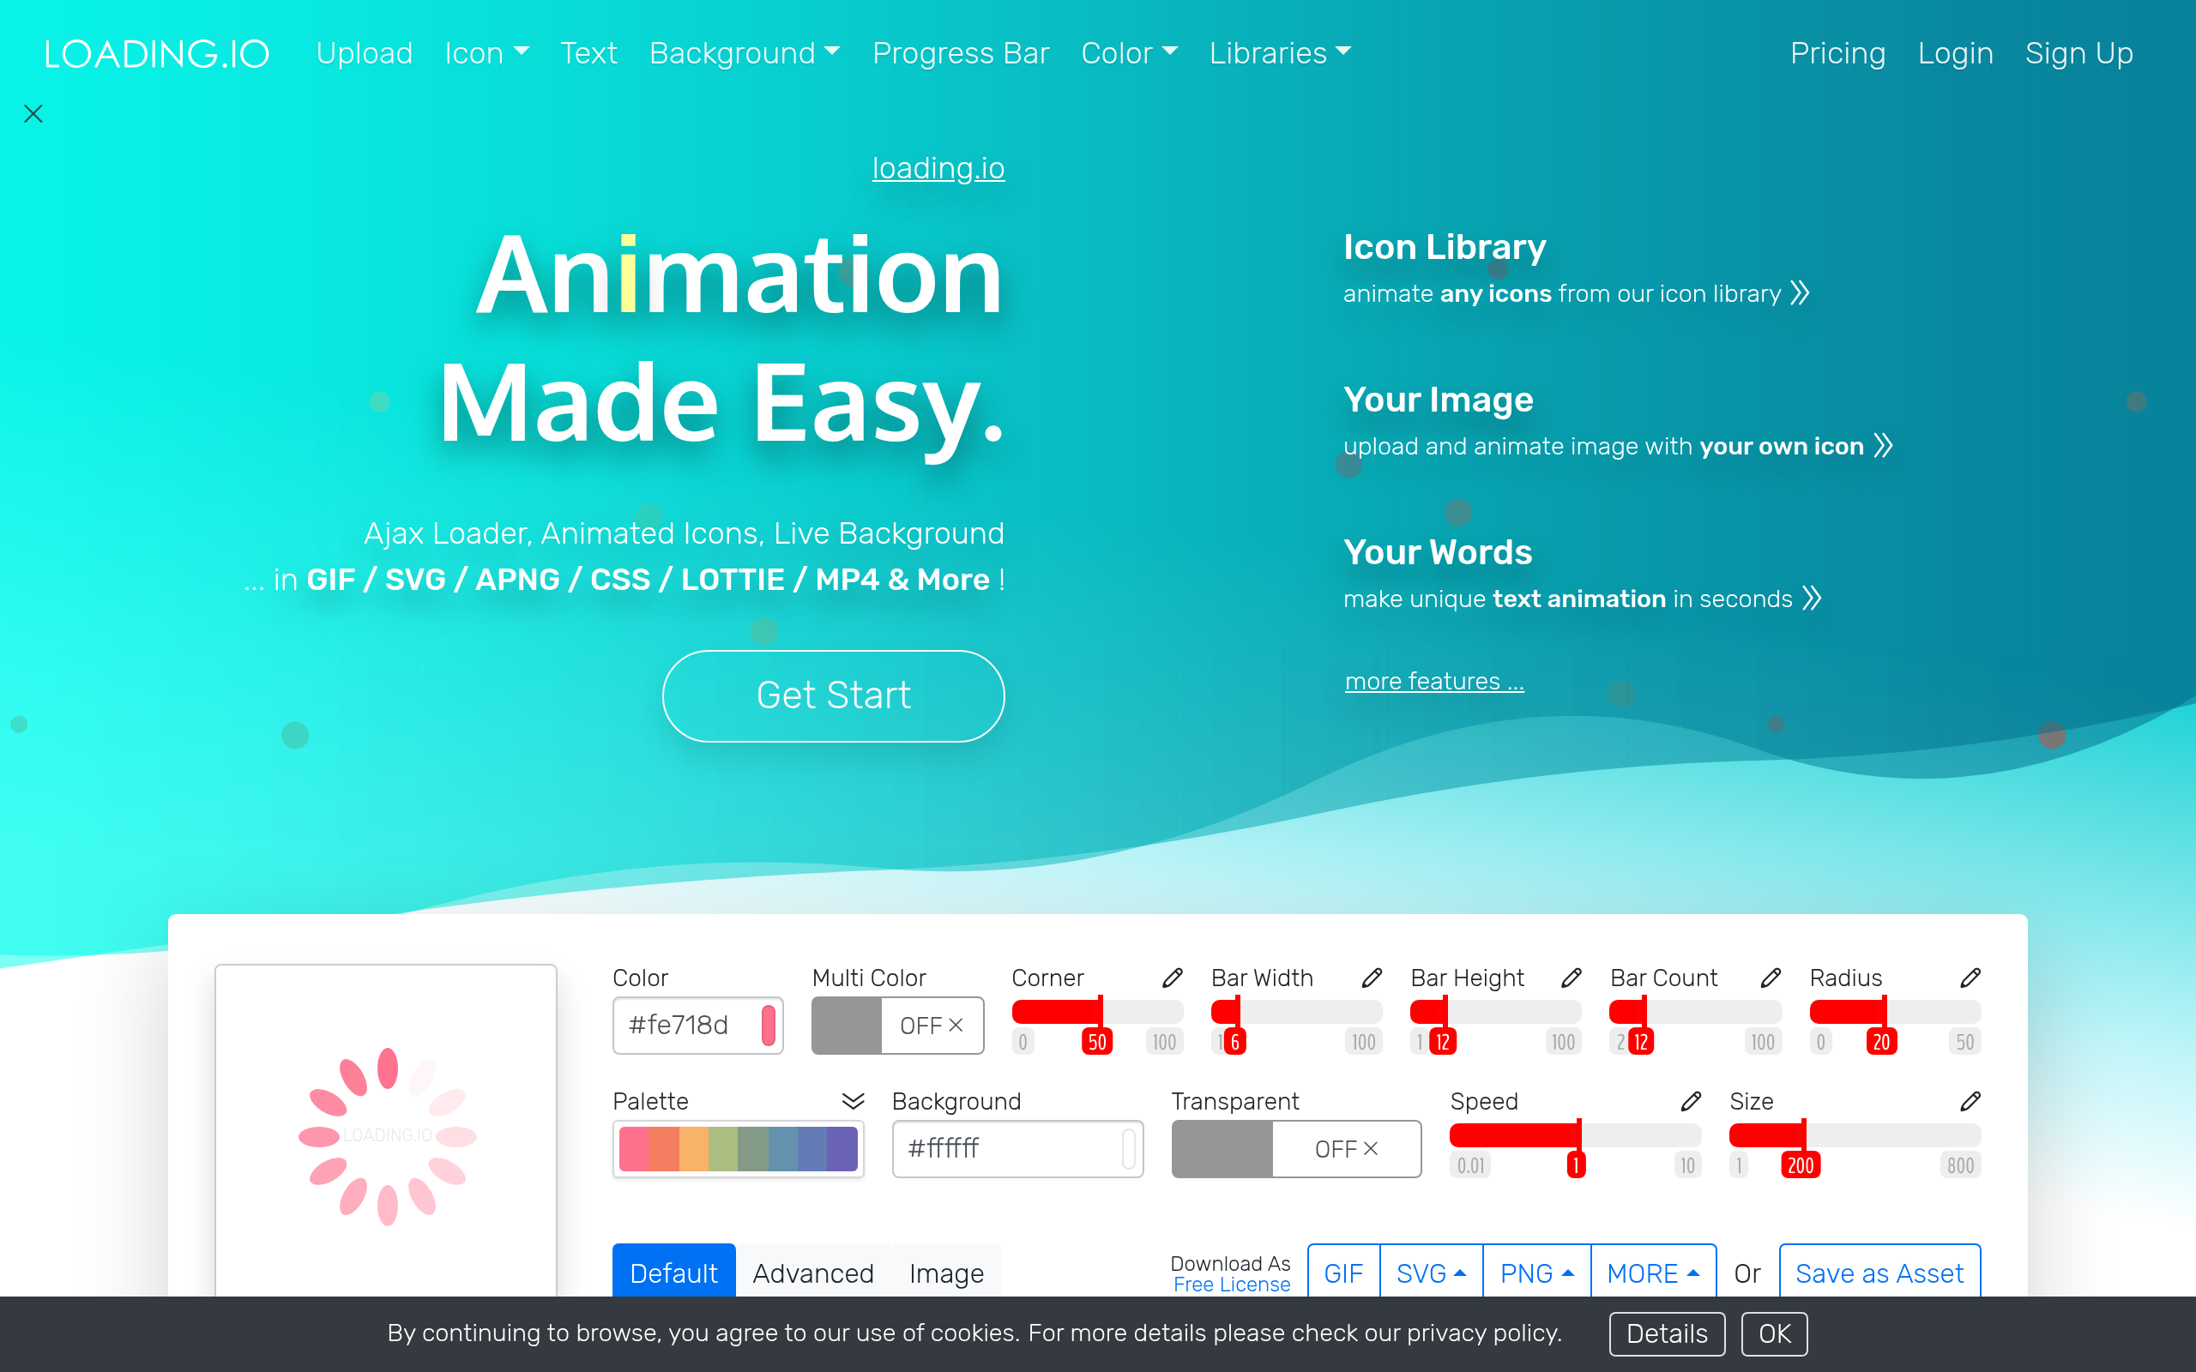This screenshot has width=2196, height=1372.
Task: Open the Background dropdown in navbar
Action: pos(744,53)
